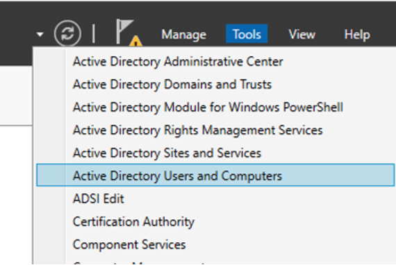Viewport: 396px width, 265px height.
Task: Open Component Services entry
Action: coord(215,245)
